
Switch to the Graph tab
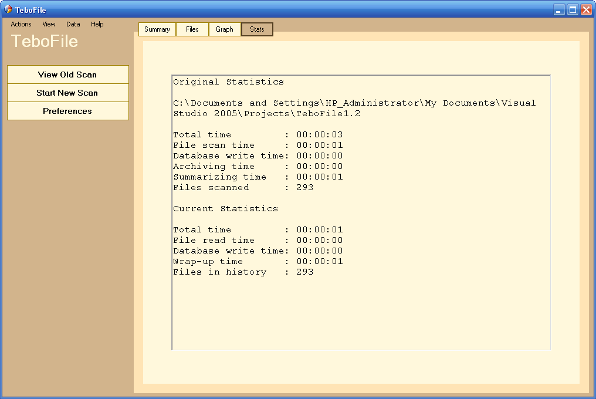[x=225, y=29]
